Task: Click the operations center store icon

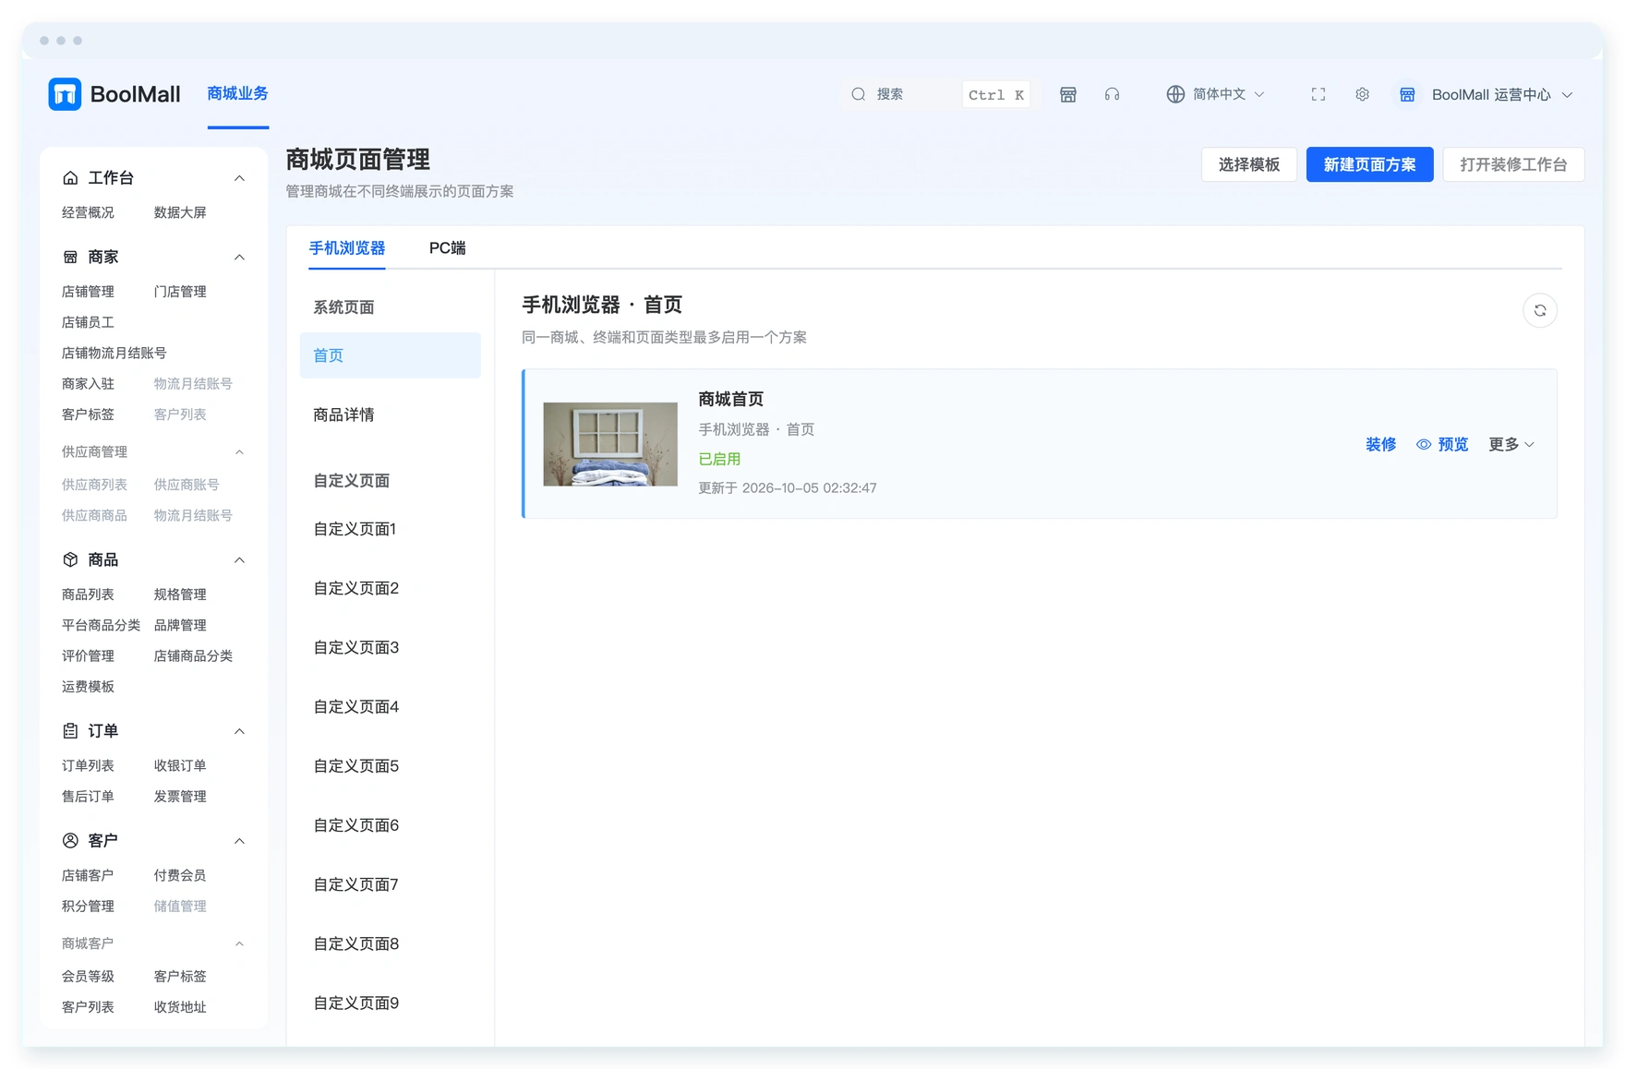Action: 1406,94
